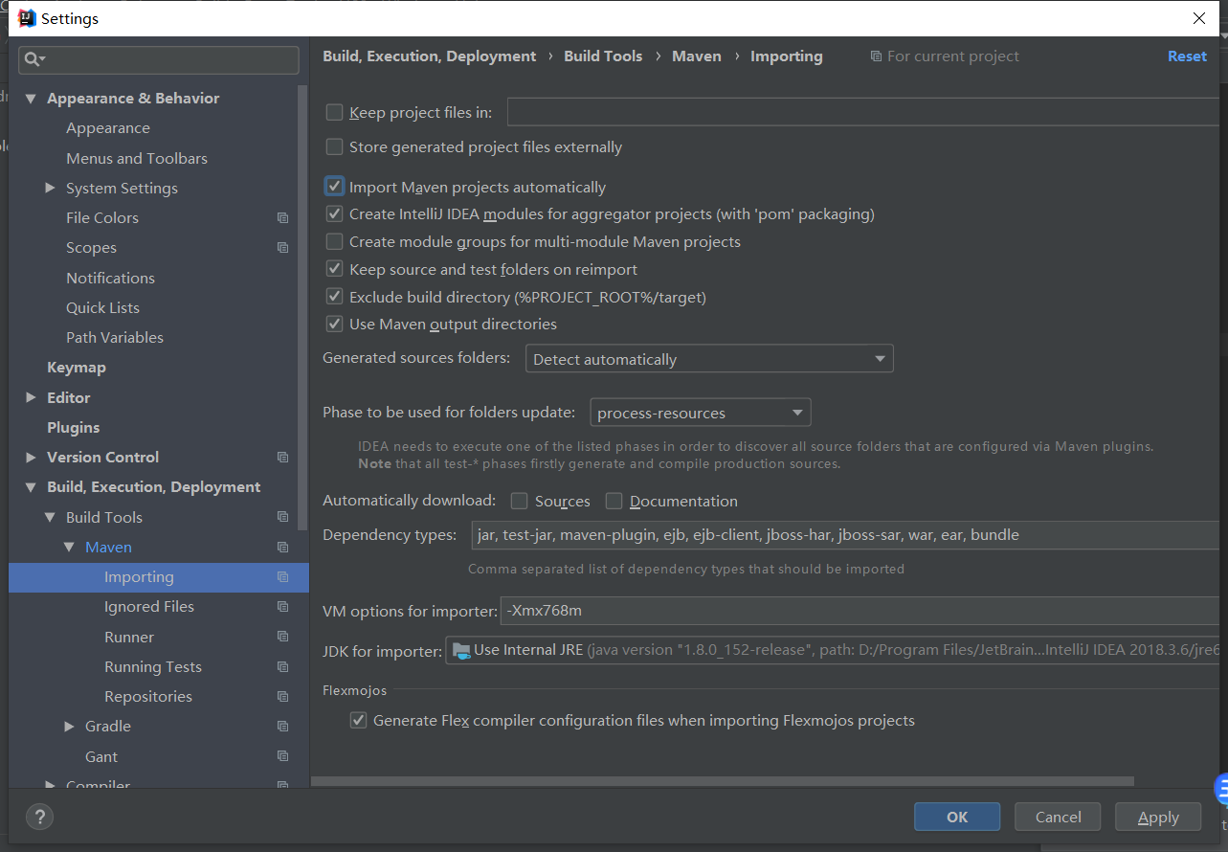Click the horizontal scrollbar at panel bottom

click(x=723, y=781)
